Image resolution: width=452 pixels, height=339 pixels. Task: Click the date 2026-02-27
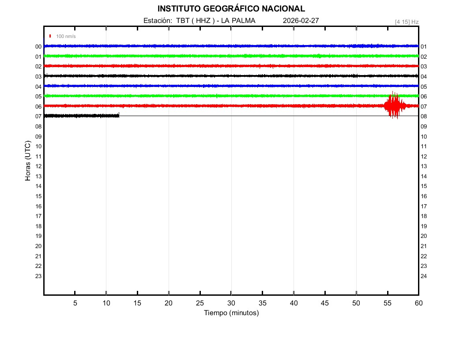(x=301, y=21)
